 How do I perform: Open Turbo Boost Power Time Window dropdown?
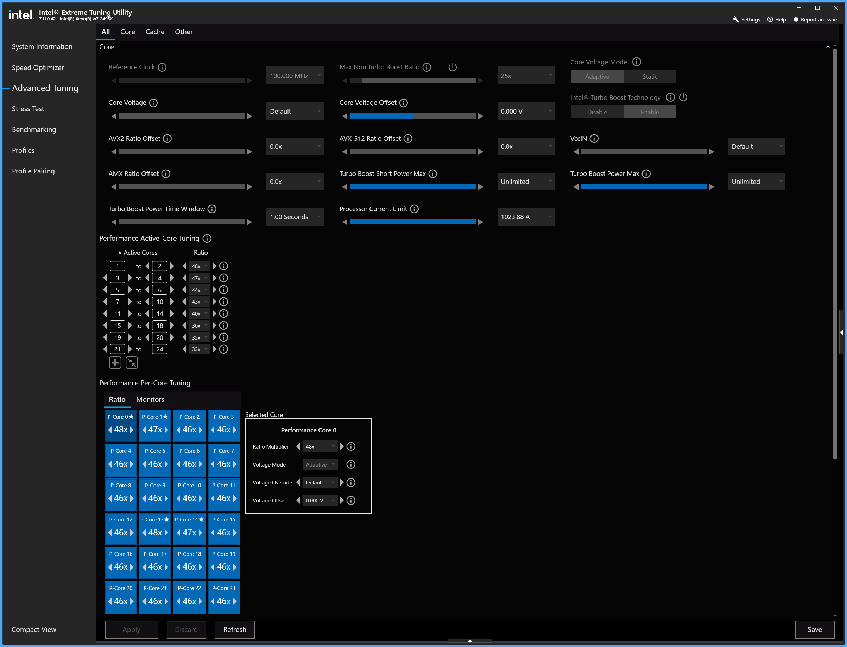tap(295, 217)
